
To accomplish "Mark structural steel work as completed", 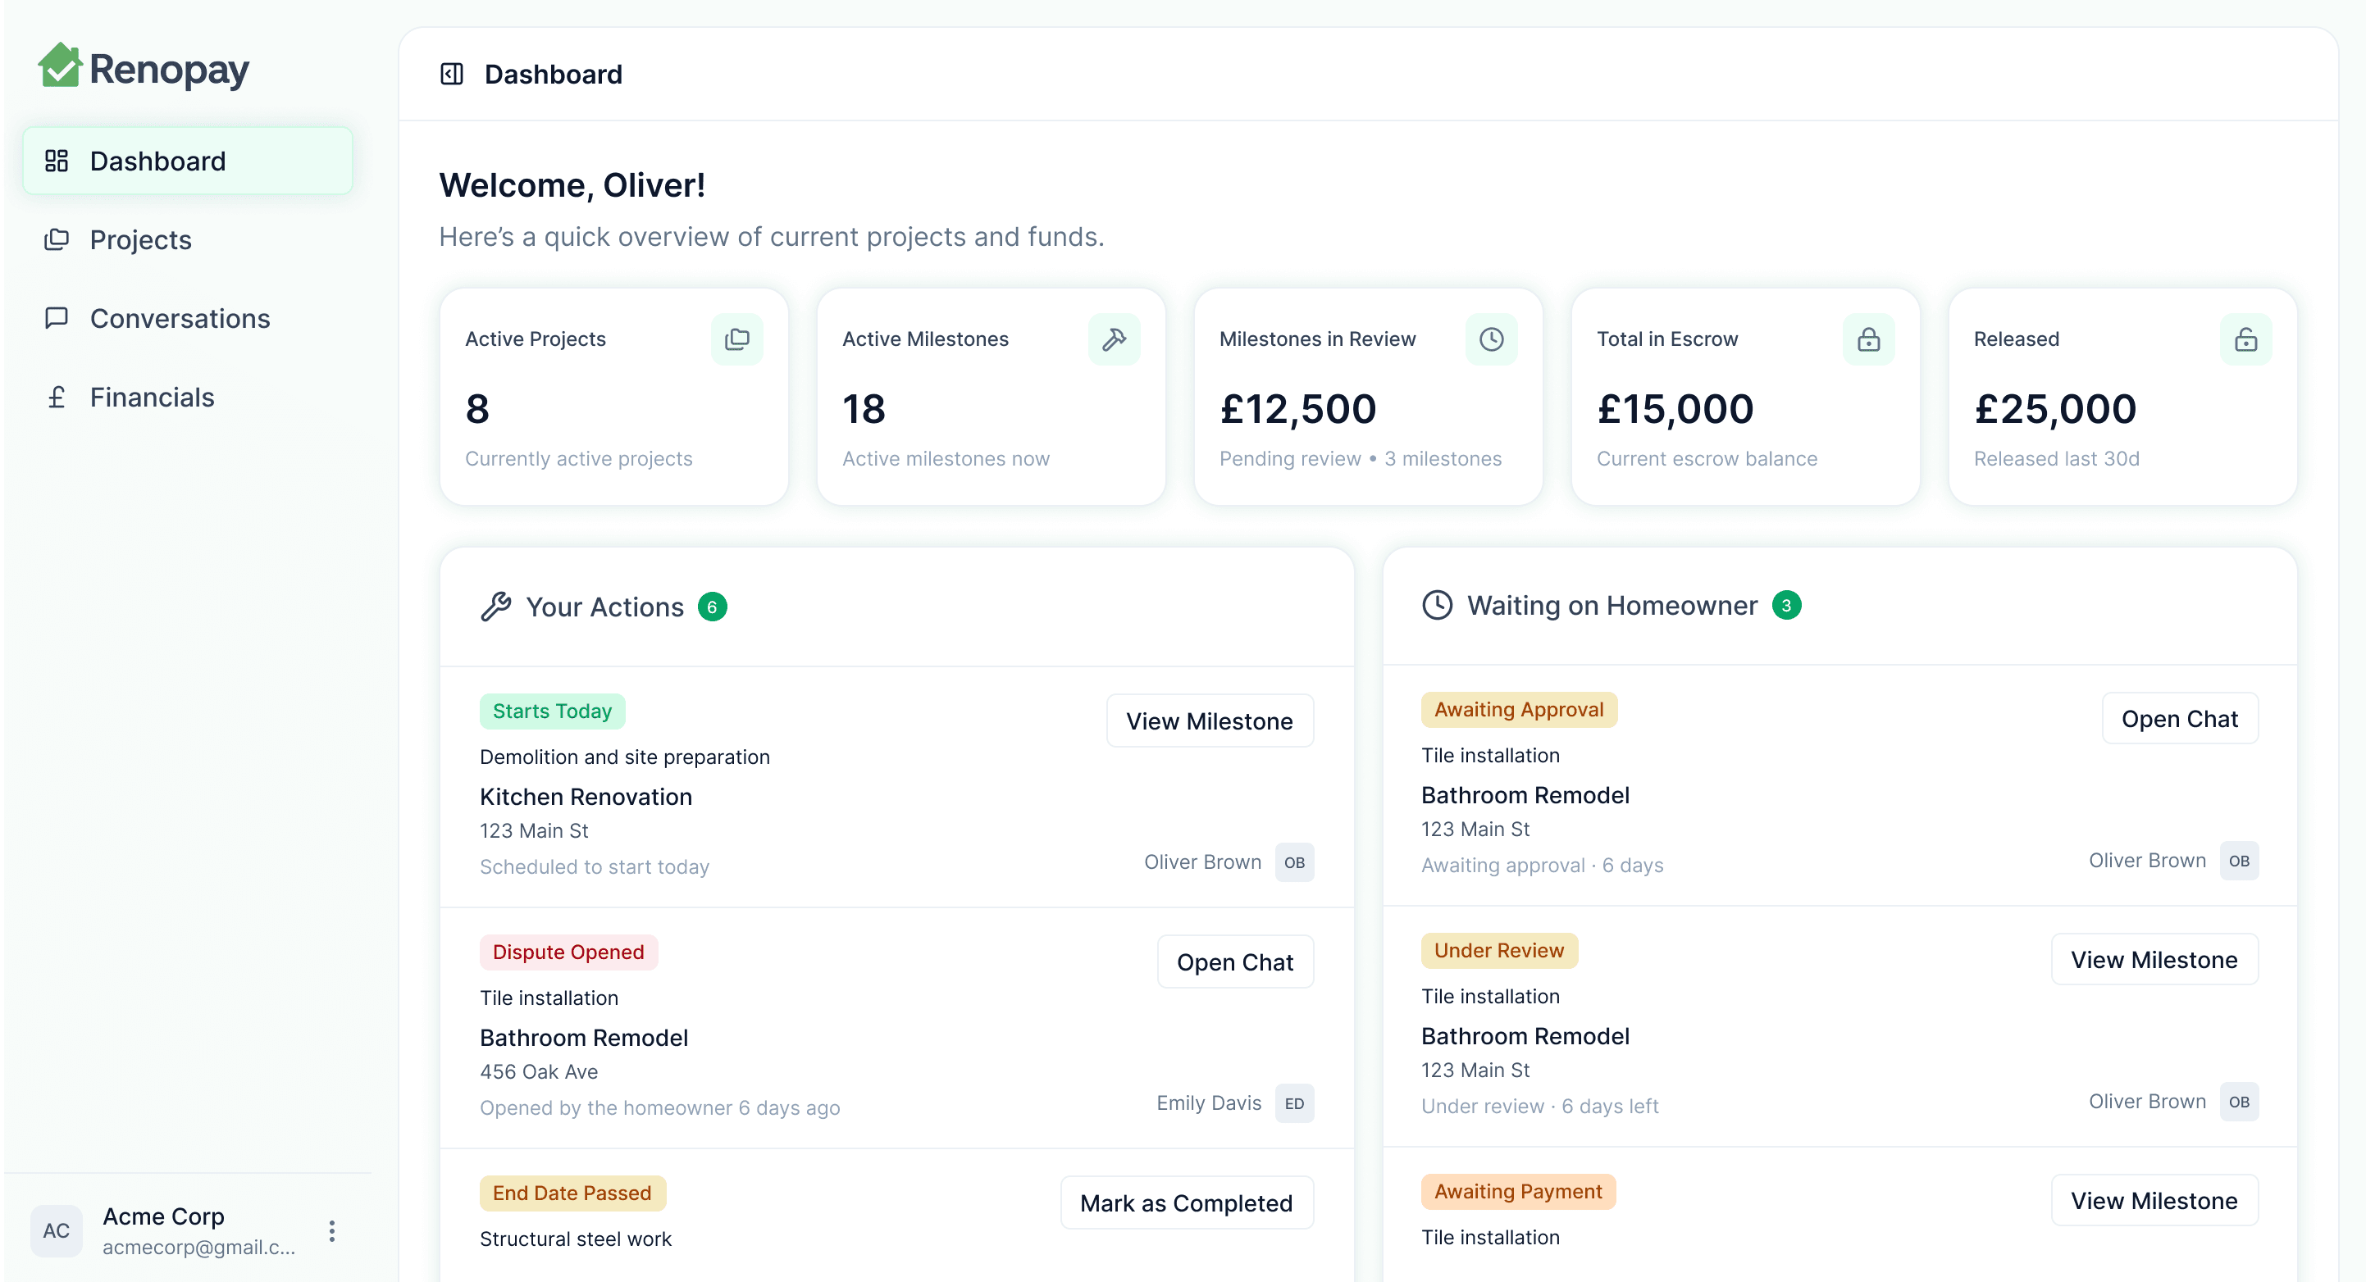I will click(x=1187, y=1202).
